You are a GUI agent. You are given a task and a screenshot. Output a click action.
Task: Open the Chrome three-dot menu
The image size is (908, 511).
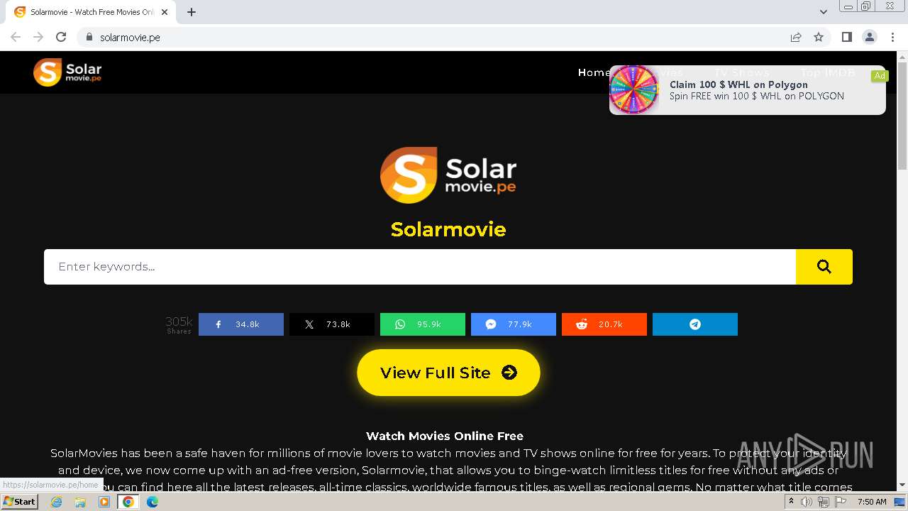(892, 37)
